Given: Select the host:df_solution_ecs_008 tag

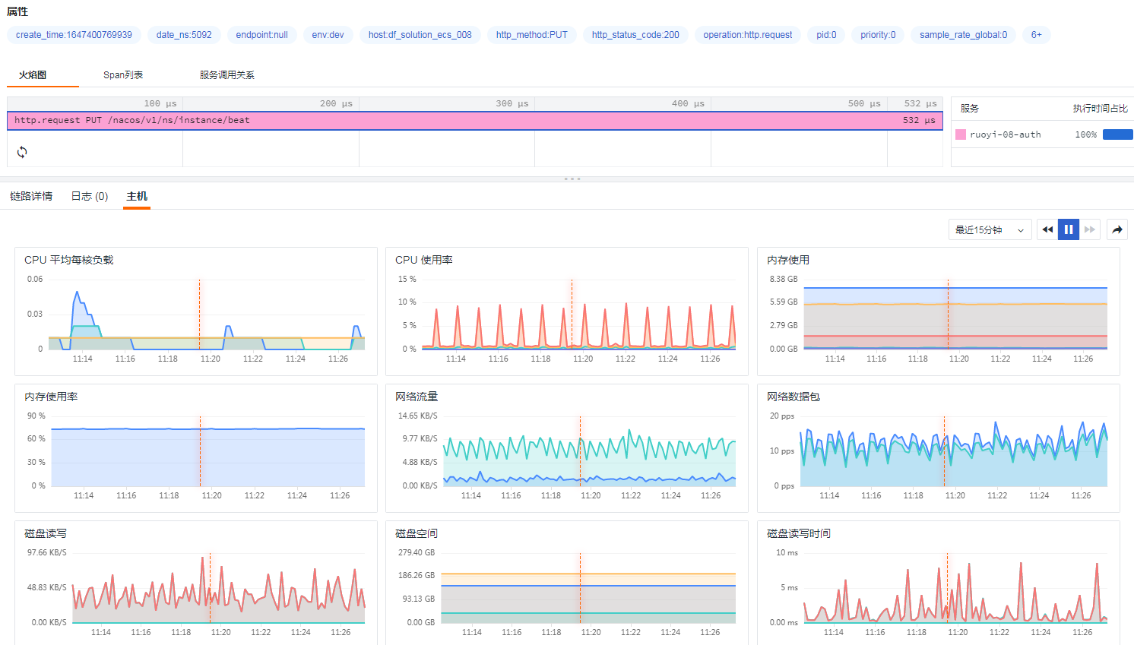Looking at the screenshot, I should click(x=420, y=34).
